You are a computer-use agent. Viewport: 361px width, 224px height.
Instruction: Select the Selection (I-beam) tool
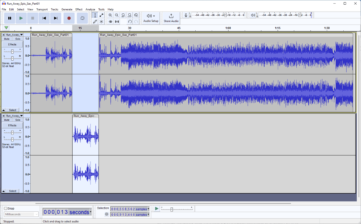[95, 15]
